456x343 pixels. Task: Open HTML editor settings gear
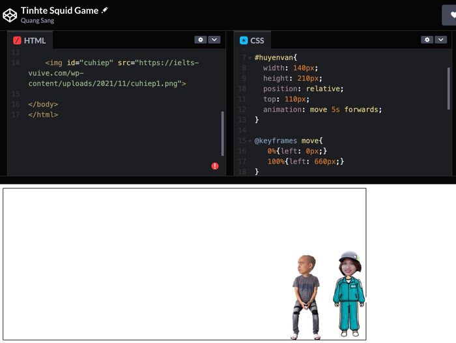[x=200, y=40]
